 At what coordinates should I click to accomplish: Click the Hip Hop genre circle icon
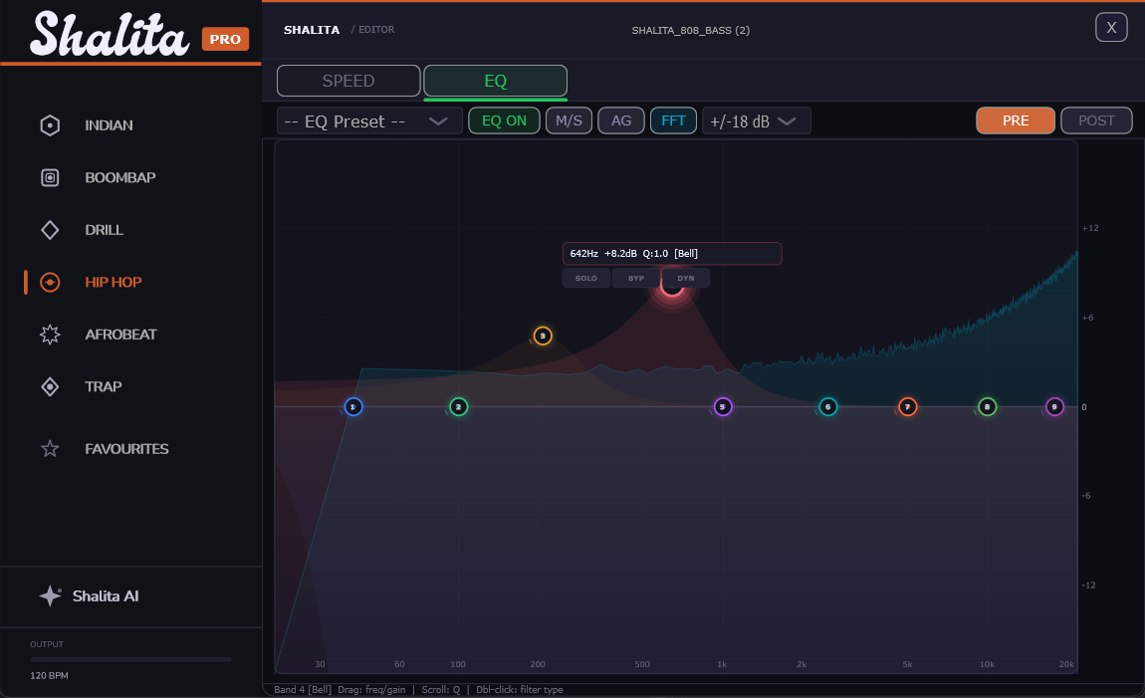[50, 282]
